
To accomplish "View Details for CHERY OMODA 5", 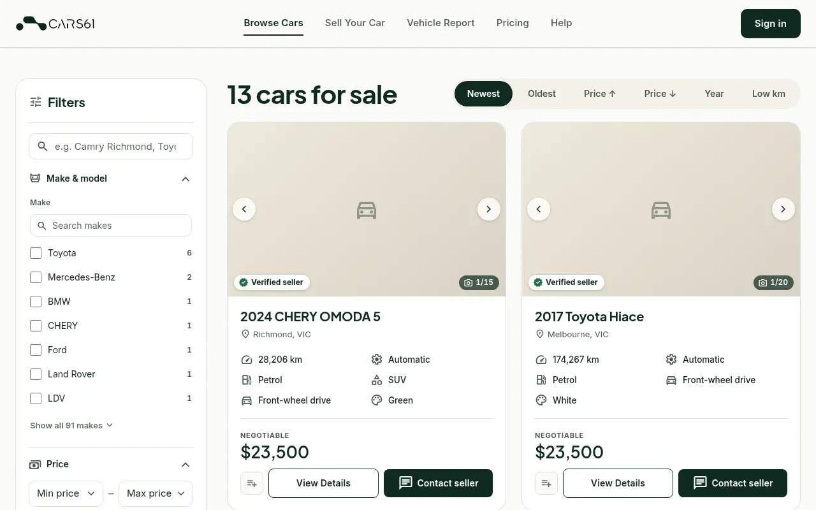I will 323,483.
